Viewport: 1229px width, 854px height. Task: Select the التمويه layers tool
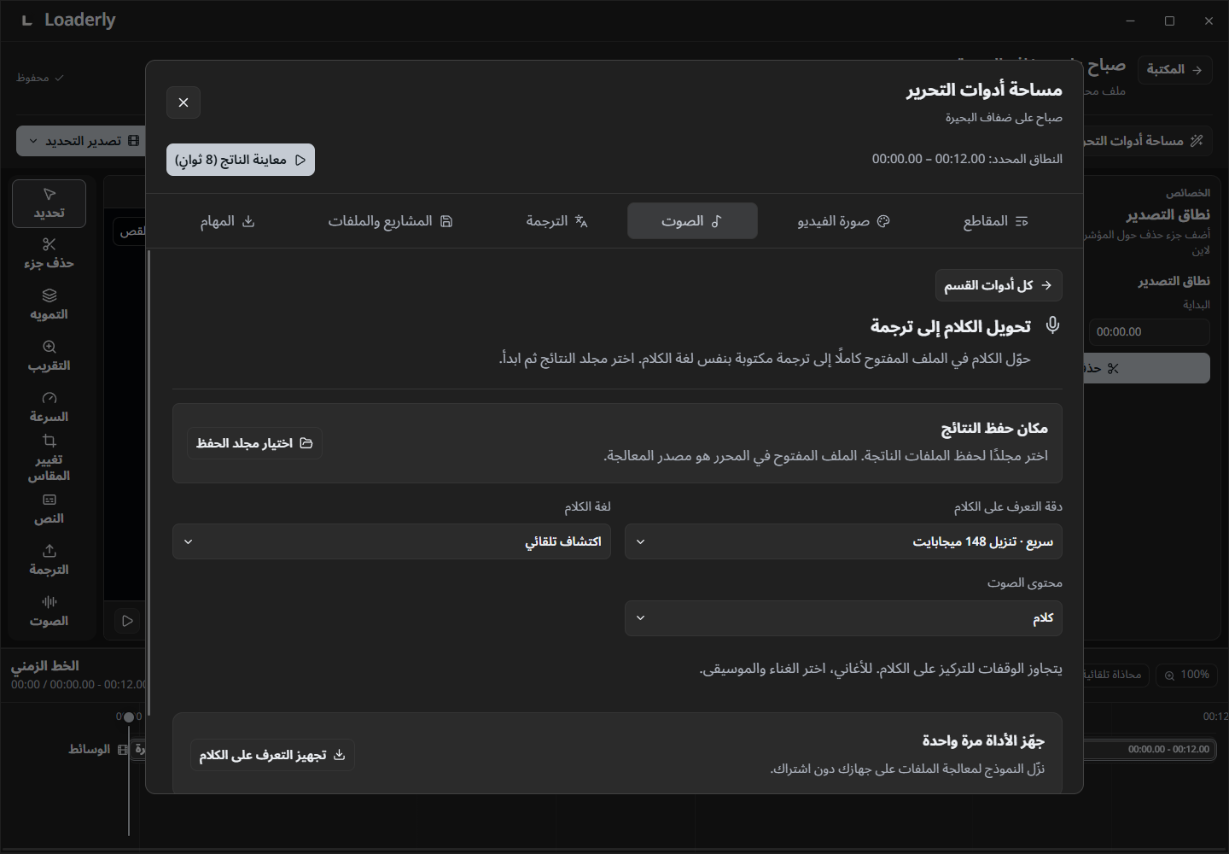coord(49,305)
